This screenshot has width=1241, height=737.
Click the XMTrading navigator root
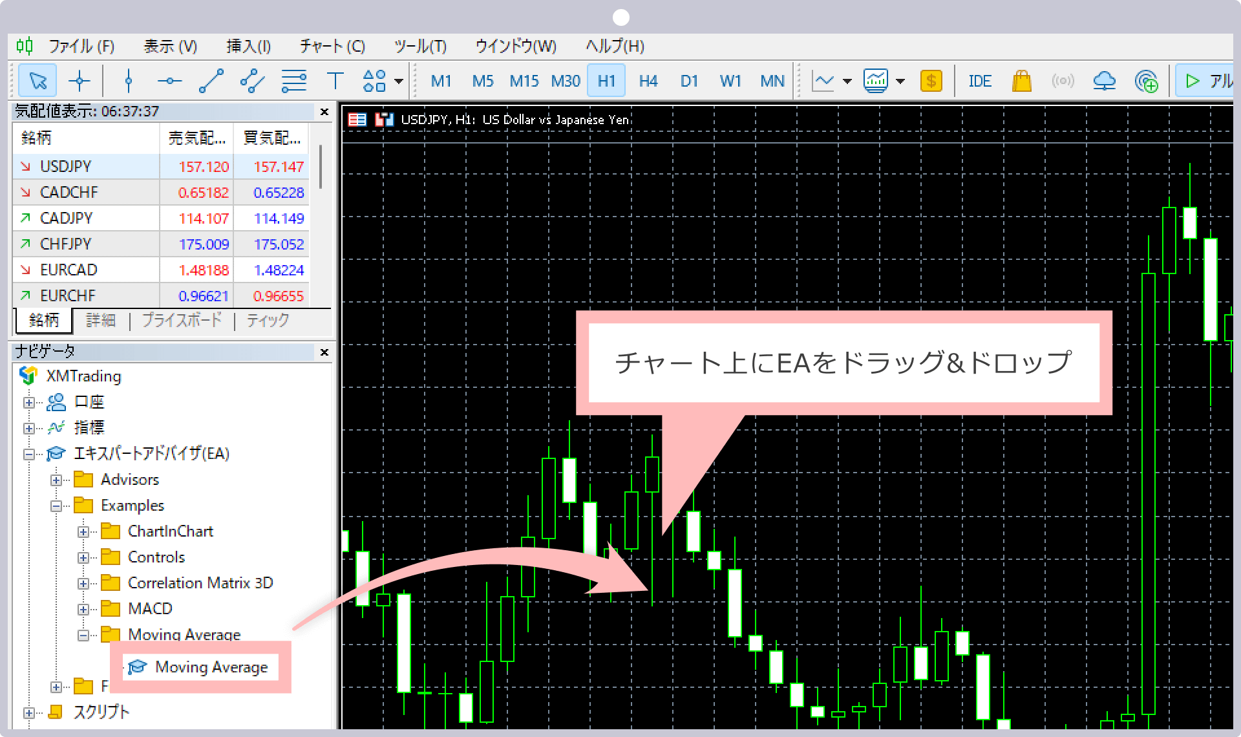tap(70, 376)
